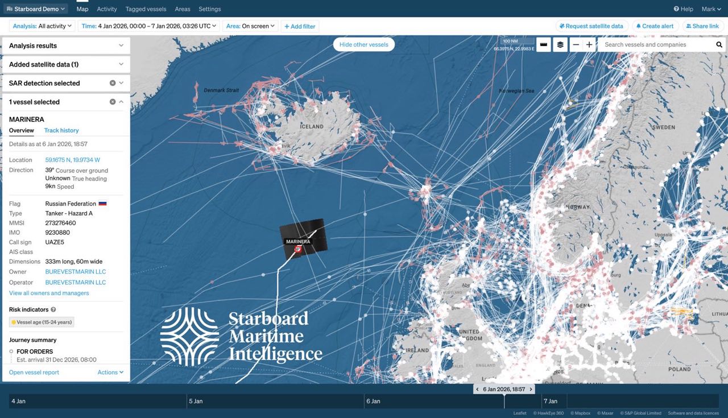This screenshot has width=728, height=418.
Task: Open BUREVESTMARIN LLC owner link
Action: point(76,272)
